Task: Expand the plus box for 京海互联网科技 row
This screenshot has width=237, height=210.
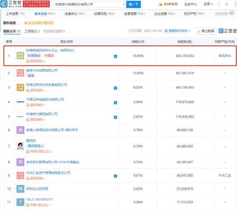Action: point(115,87)
